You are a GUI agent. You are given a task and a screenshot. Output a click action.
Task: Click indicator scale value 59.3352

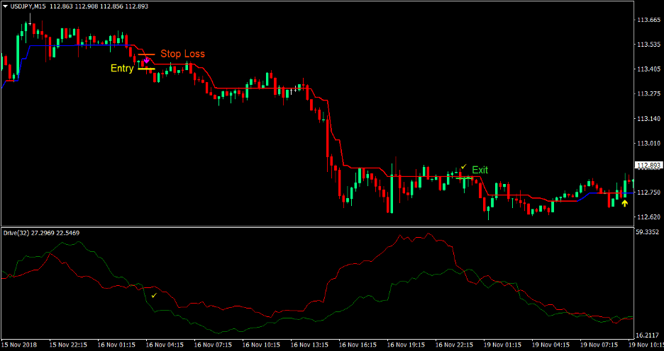(648, 231)
